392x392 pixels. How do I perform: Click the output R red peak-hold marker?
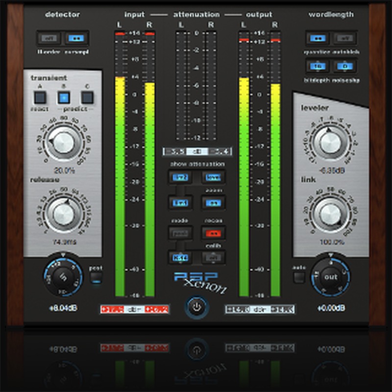pyautogui.click(x=275, y=40)
